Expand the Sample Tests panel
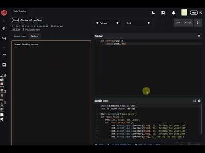 (195, 101)
